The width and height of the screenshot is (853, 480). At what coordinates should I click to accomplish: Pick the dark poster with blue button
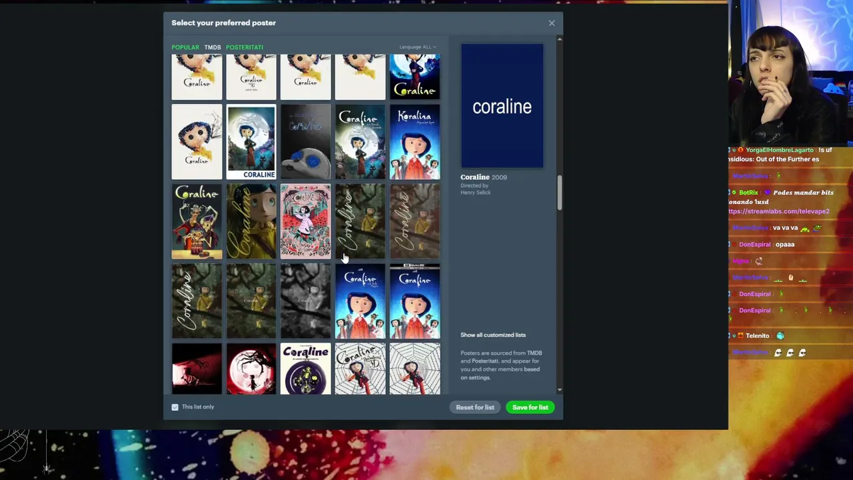click(x=306, y=142)
